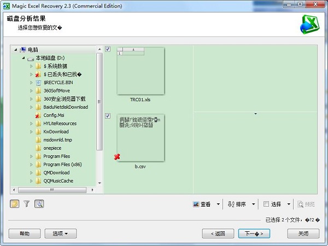The height and width of the screenshot is (246, 328).
Task: Click the 预览 preview button
Action: click(306, 204)
